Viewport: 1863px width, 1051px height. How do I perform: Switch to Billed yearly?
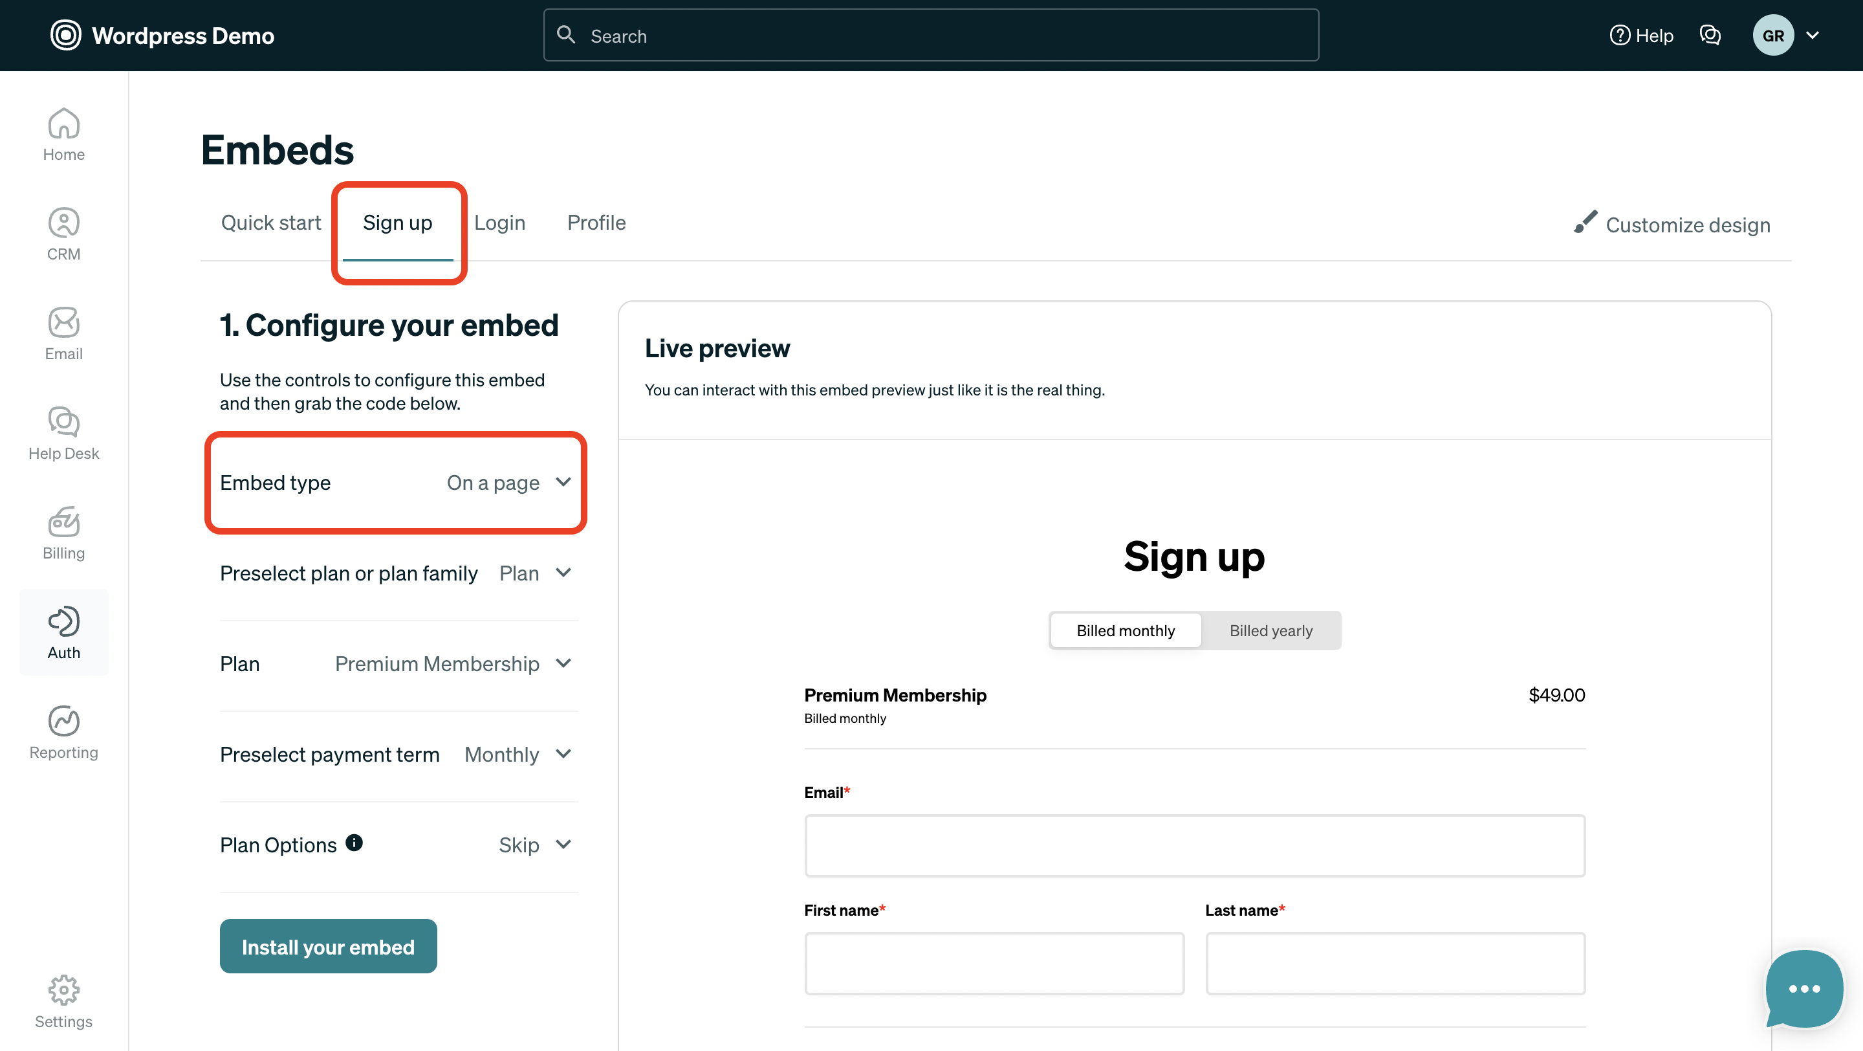[1270, 630]
